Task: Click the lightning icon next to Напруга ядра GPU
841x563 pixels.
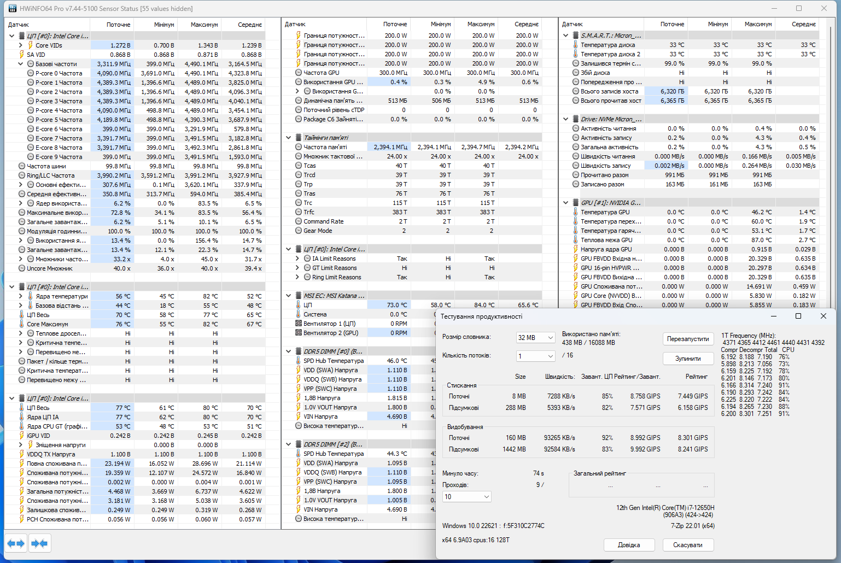Action: pyautogui.click(x=575, y=249)
